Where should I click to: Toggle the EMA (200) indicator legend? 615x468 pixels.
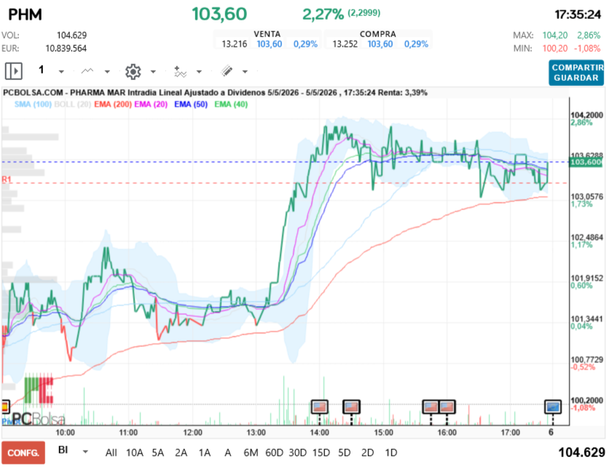[x=113, y=104]
